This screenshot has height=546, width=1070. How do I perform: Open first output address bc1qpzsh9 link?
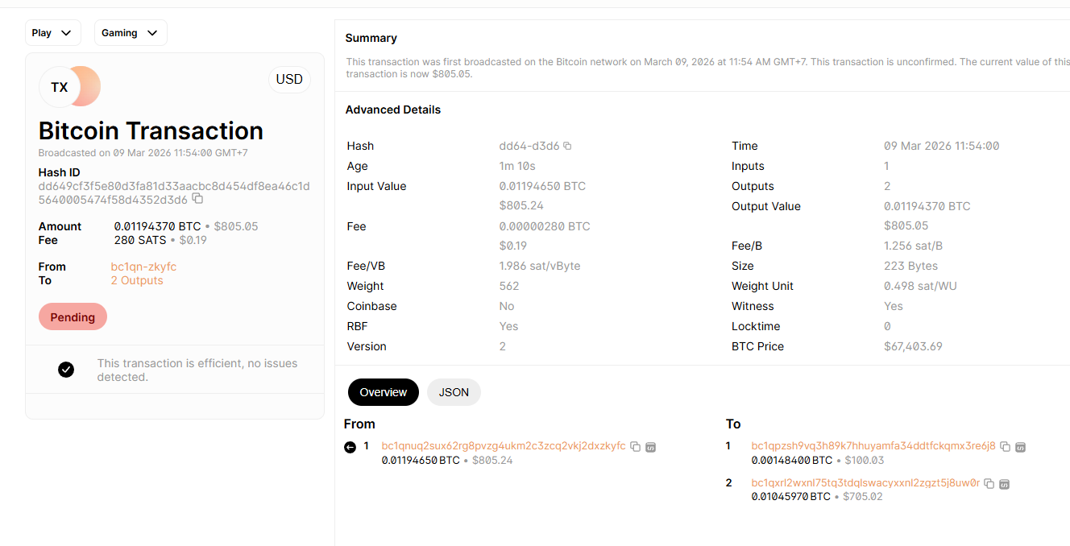point(873,446)
